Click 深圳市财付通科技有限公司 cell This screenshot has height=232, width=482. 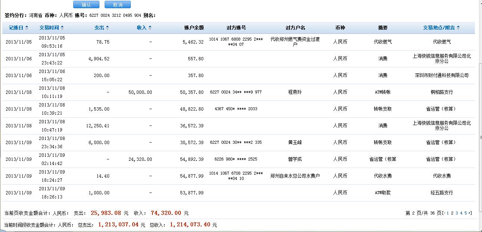[x=442, y=76]
